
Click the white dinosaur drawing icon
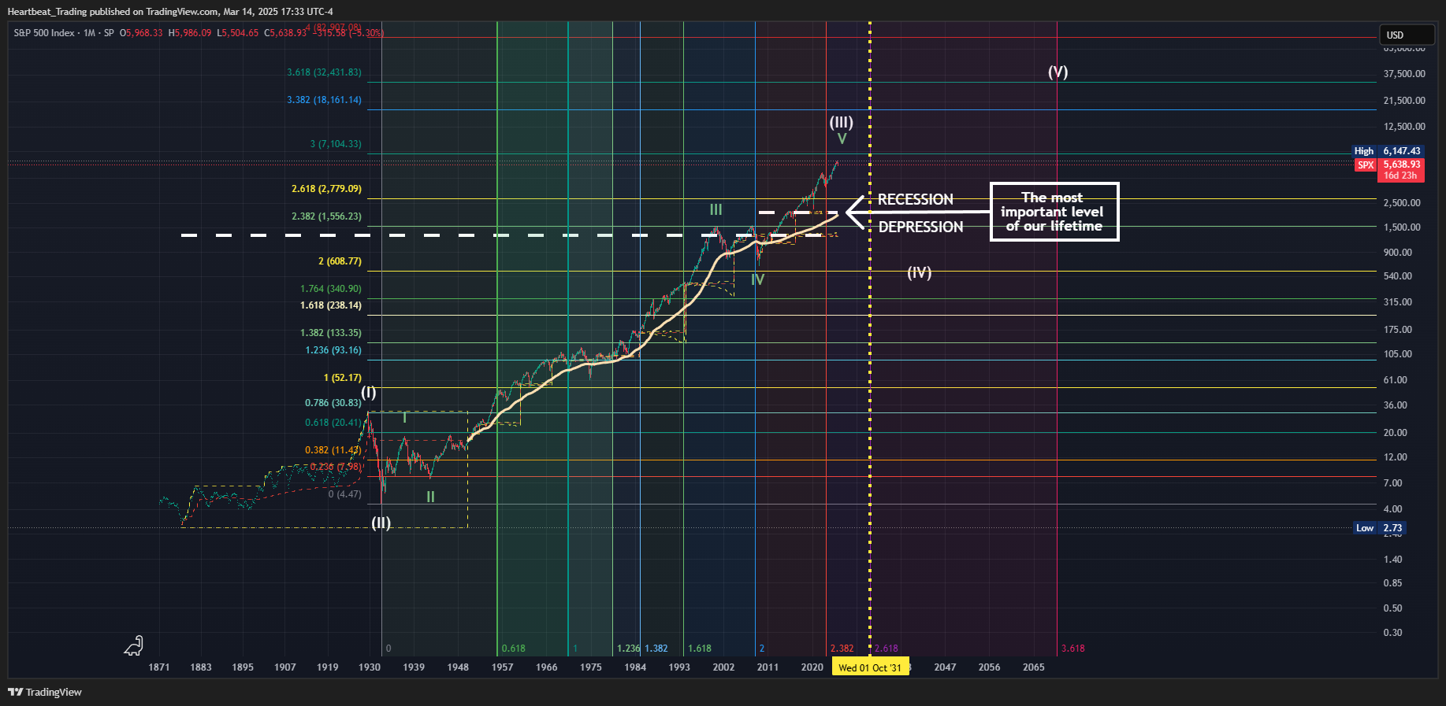click(134, 646)
